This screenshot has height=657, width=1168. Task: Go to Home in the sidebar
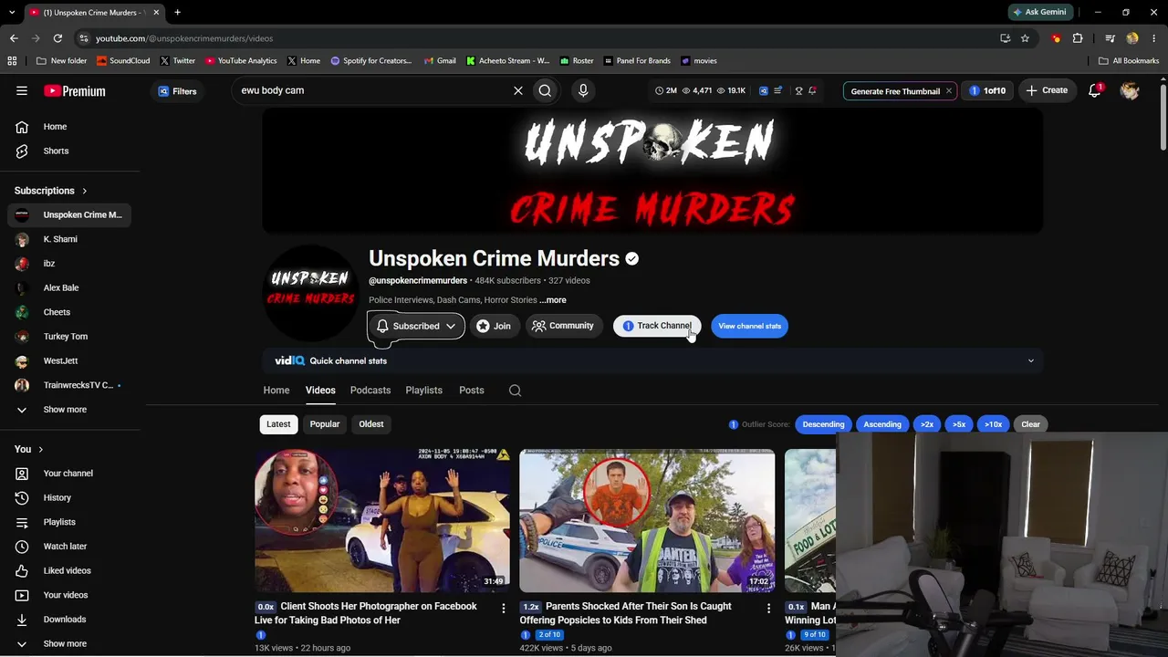click(x=68, y=127)
